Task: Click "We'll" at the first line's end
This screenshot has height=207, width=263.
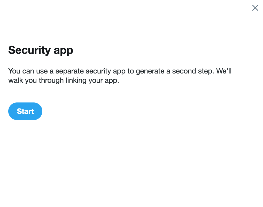Action: point(224,71)
